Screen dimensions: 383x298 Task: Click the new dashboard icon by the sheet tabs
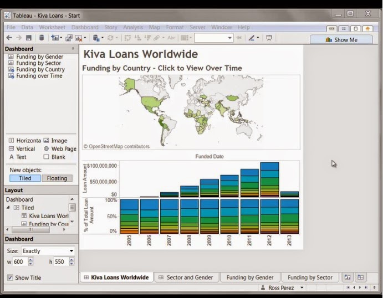click(x=360, y=278)
